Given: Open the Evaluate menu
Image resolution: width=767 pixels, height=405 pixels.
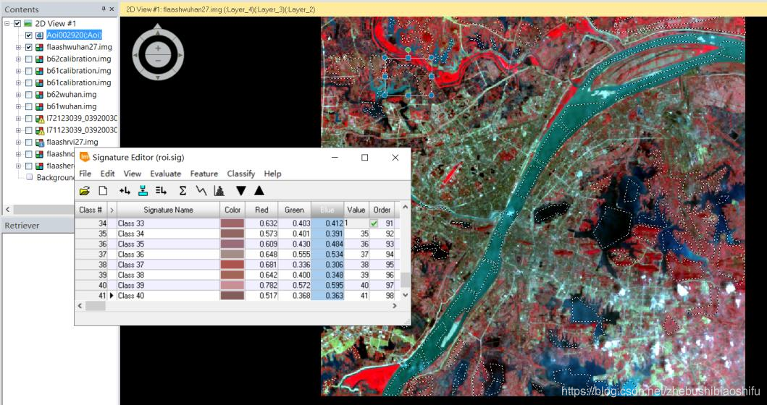Looking at the screenshot, I should tap(165, 174).
